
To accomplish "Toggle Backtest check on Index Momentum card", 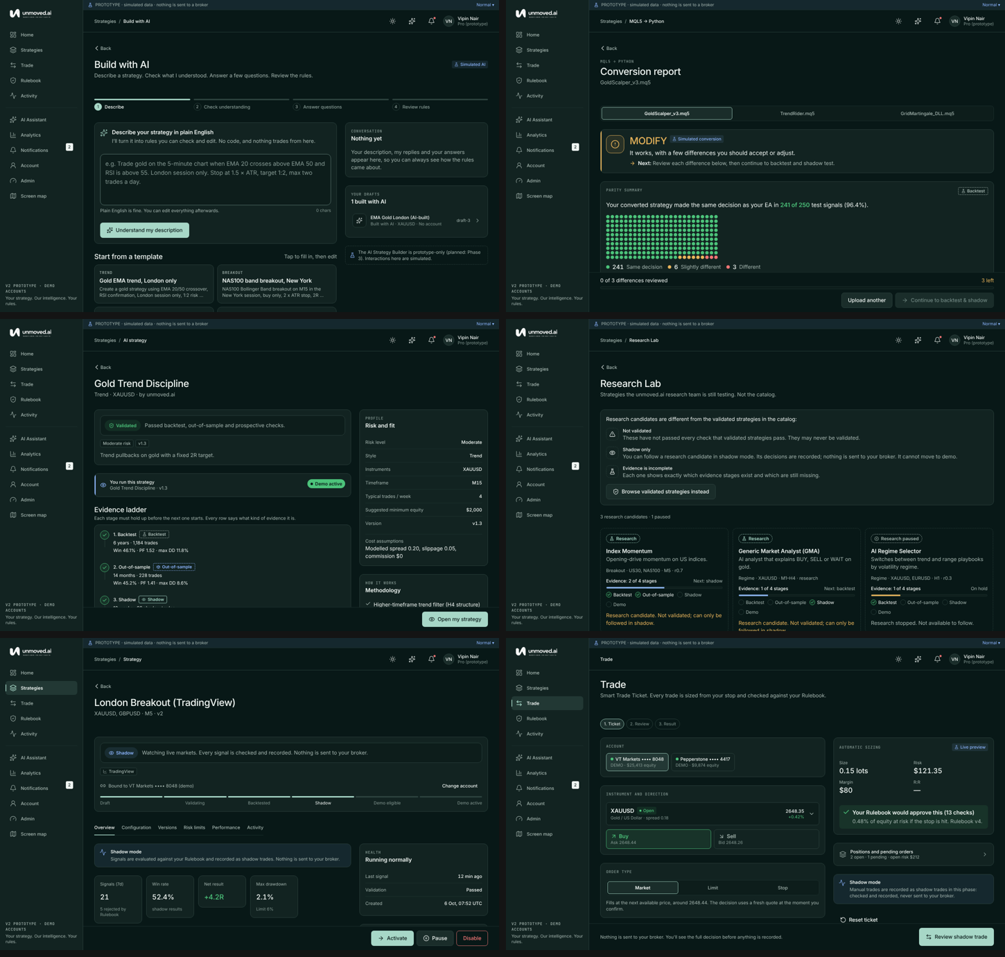I will (x=609, y=594).
